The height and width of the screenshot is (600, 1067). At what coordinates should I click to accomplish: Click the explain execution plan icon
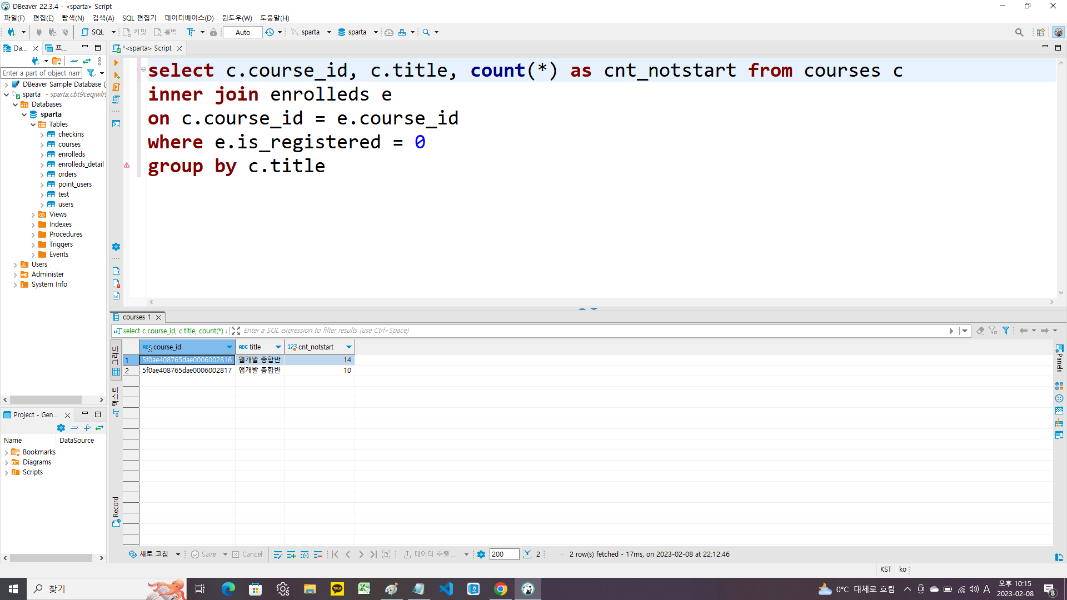click(116, 99)
